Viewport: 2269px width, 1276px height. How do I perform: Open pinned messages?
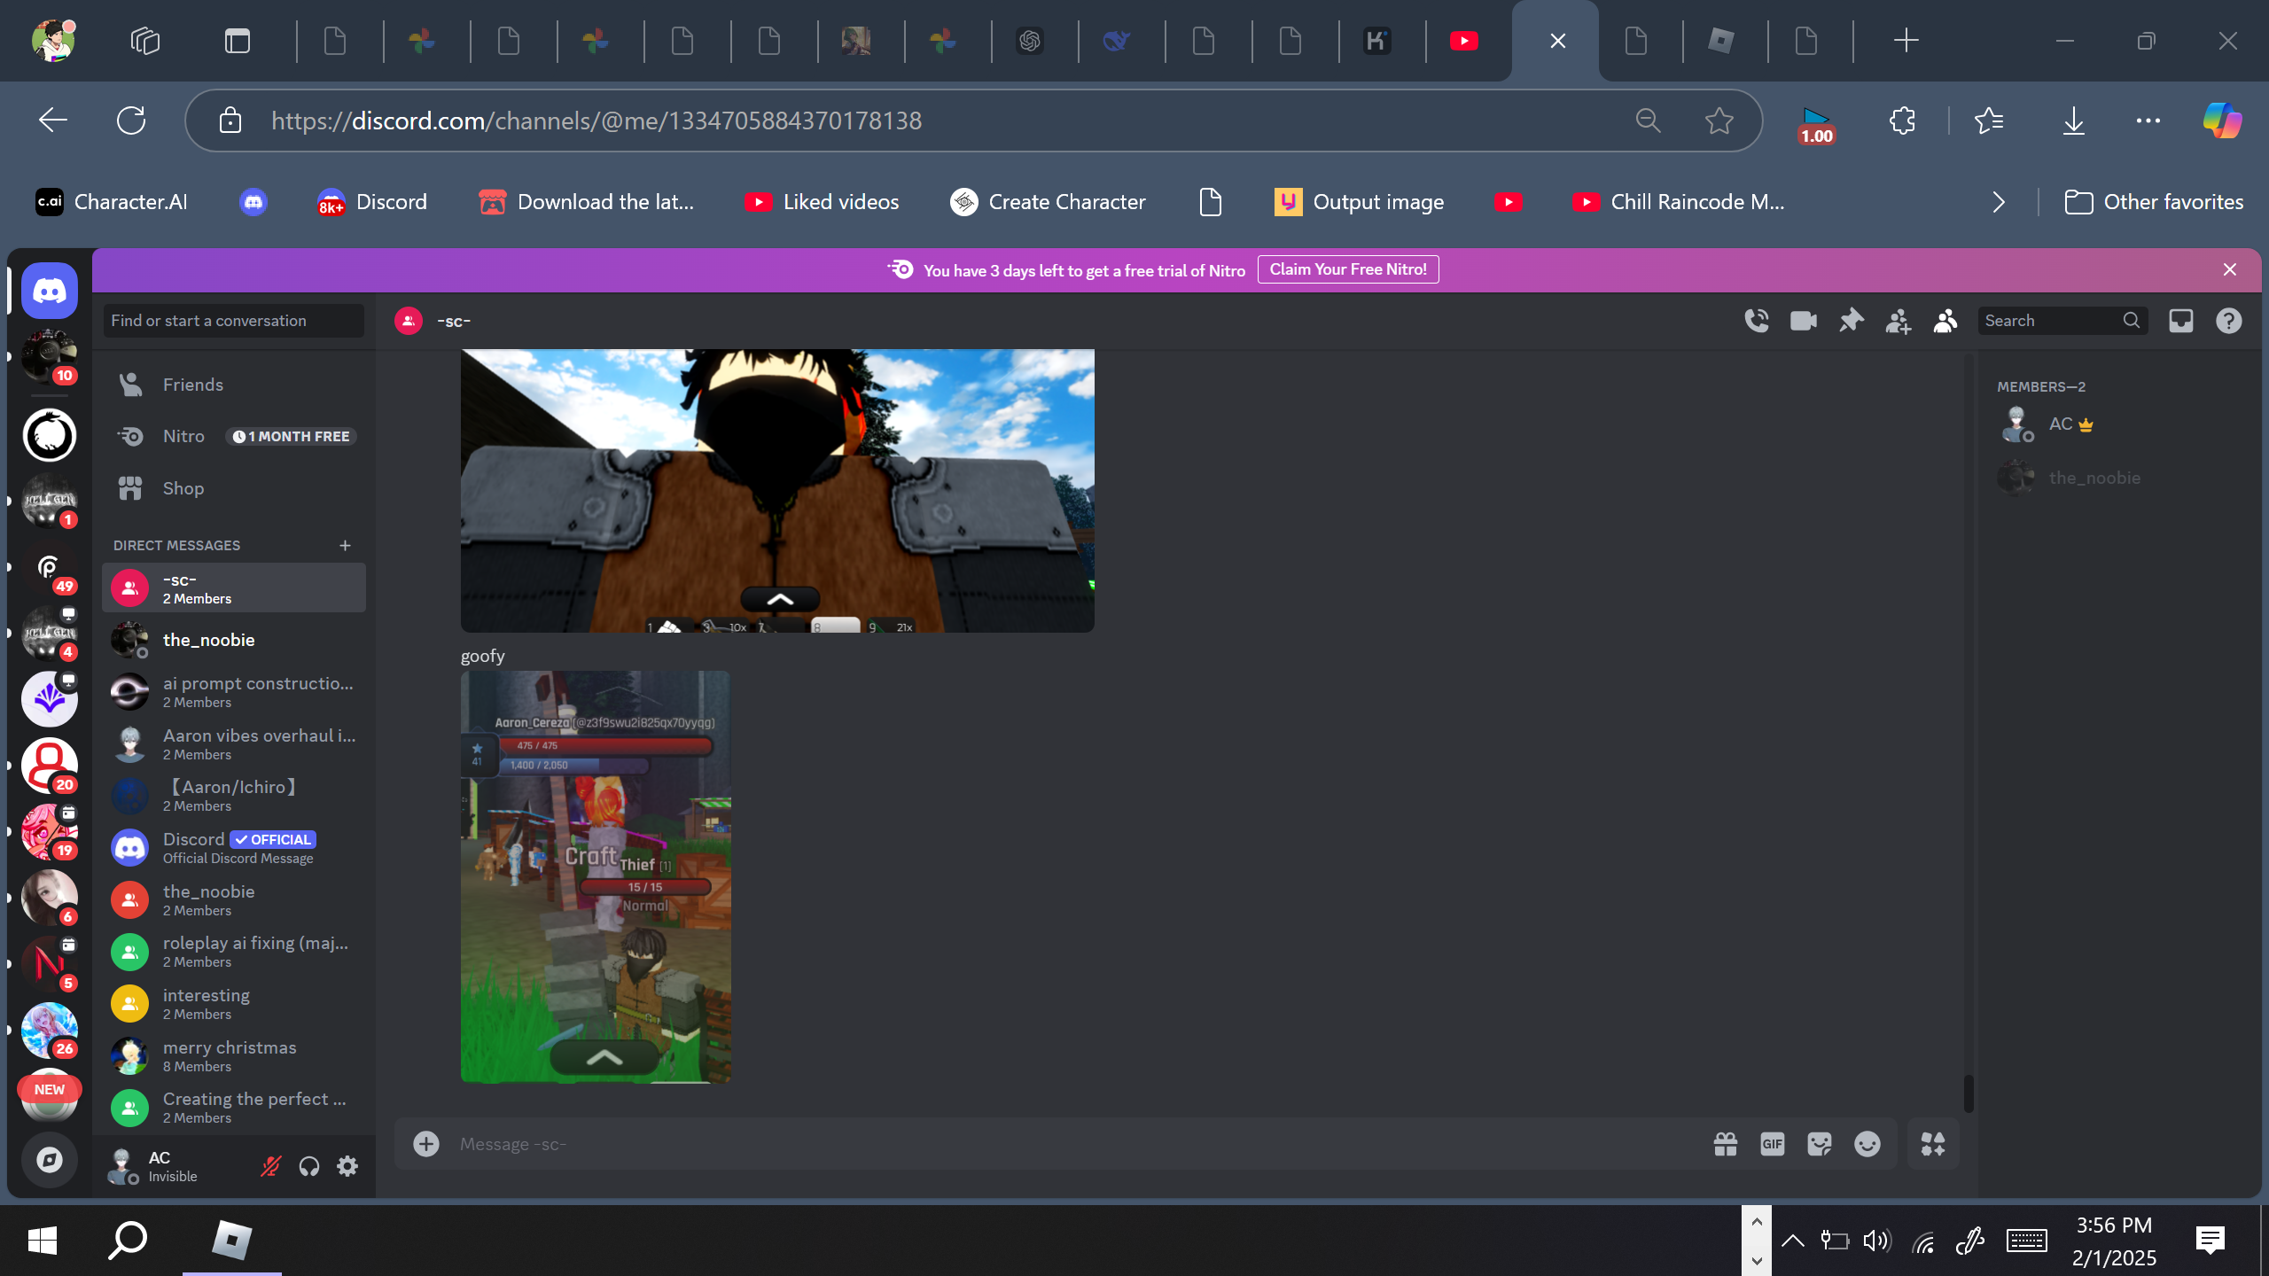1851,321
